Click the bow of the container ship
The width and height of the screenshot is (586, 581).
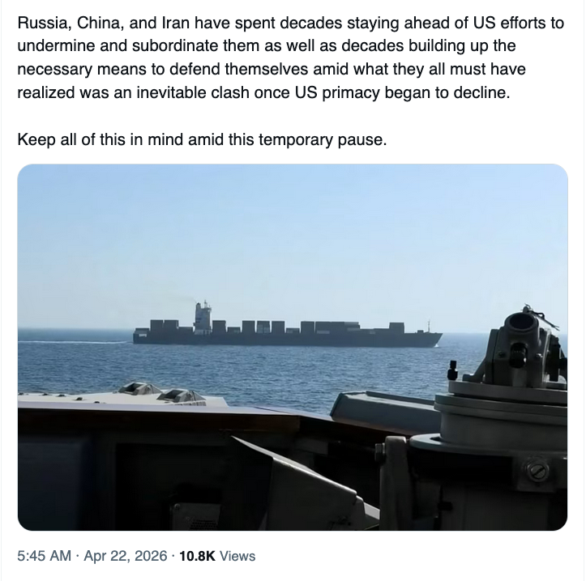tap(434, 337)
